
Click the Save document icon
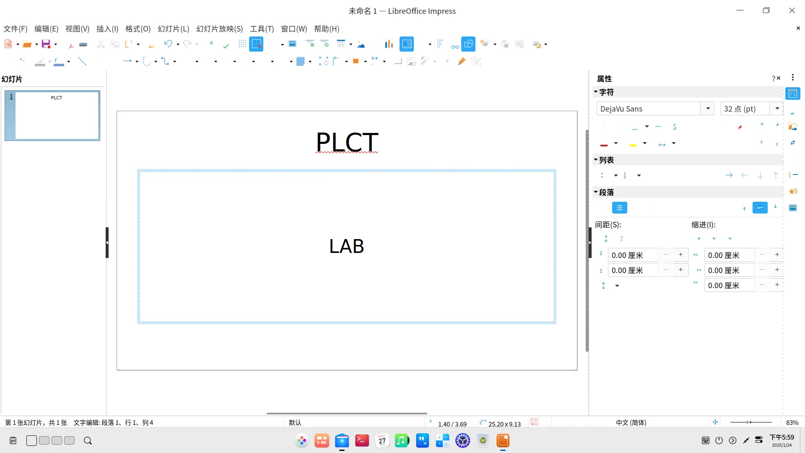(46, 44)
